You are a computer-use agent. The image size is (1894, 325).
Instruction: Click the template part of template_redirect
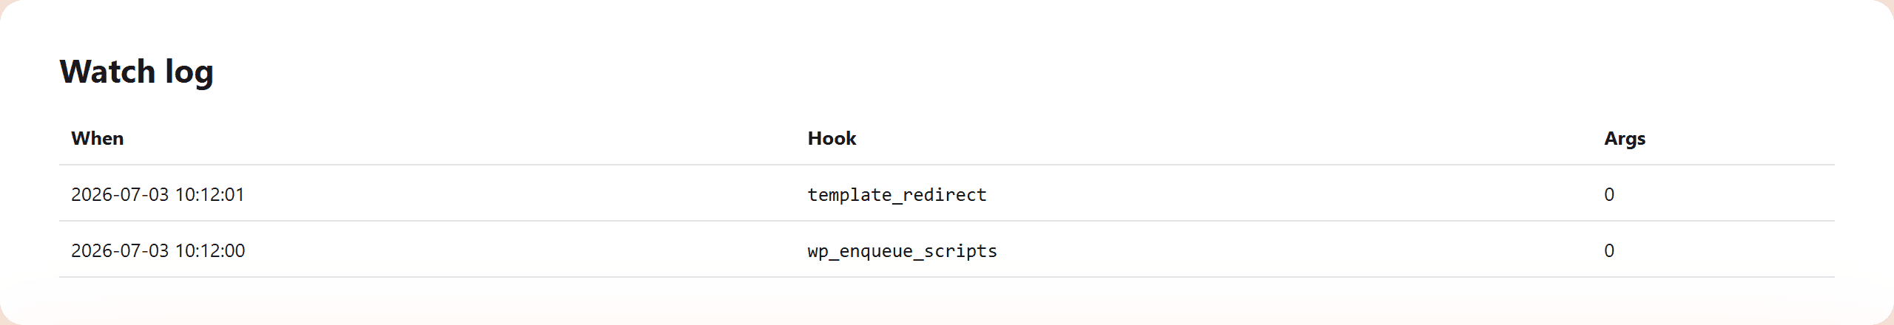pos(849,194)
